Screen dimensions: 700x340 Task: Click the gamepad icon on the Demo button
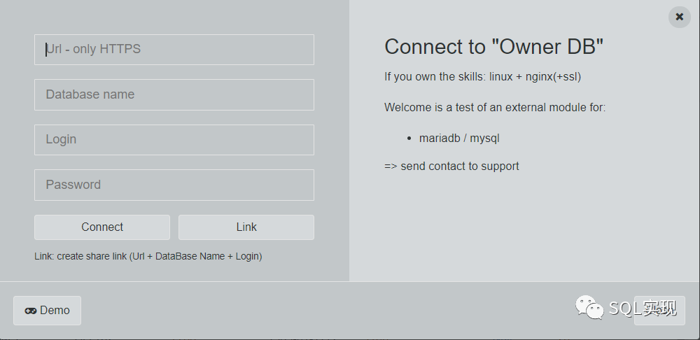point(31,311)
